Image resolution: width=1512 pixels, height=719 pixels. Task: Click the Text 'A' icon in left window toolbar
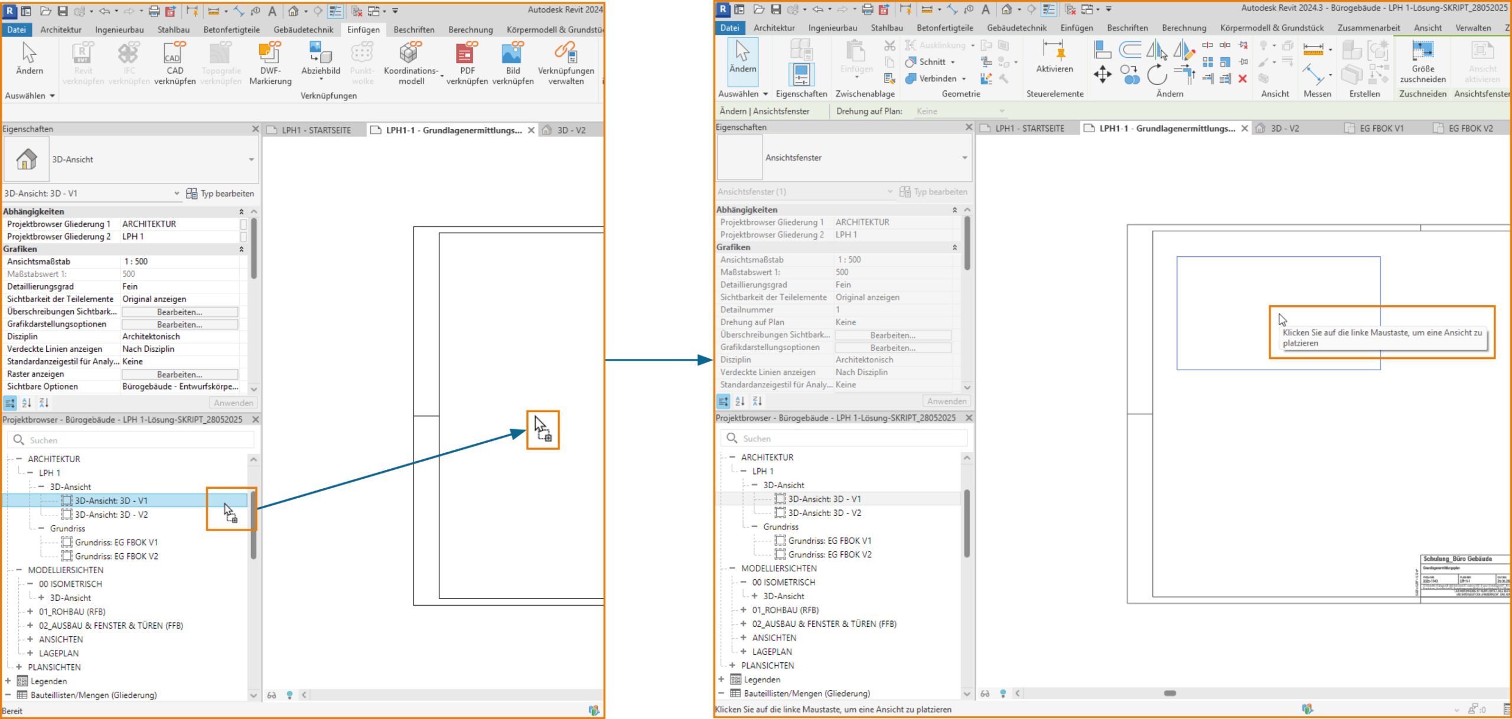coord(272,11)
